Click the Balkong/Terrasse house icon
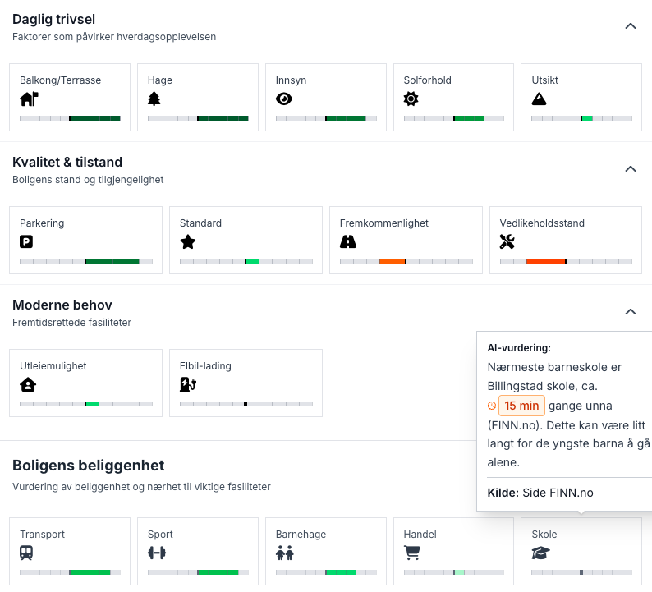Screen dimensions: 652x592 click(x=29, y=99)
